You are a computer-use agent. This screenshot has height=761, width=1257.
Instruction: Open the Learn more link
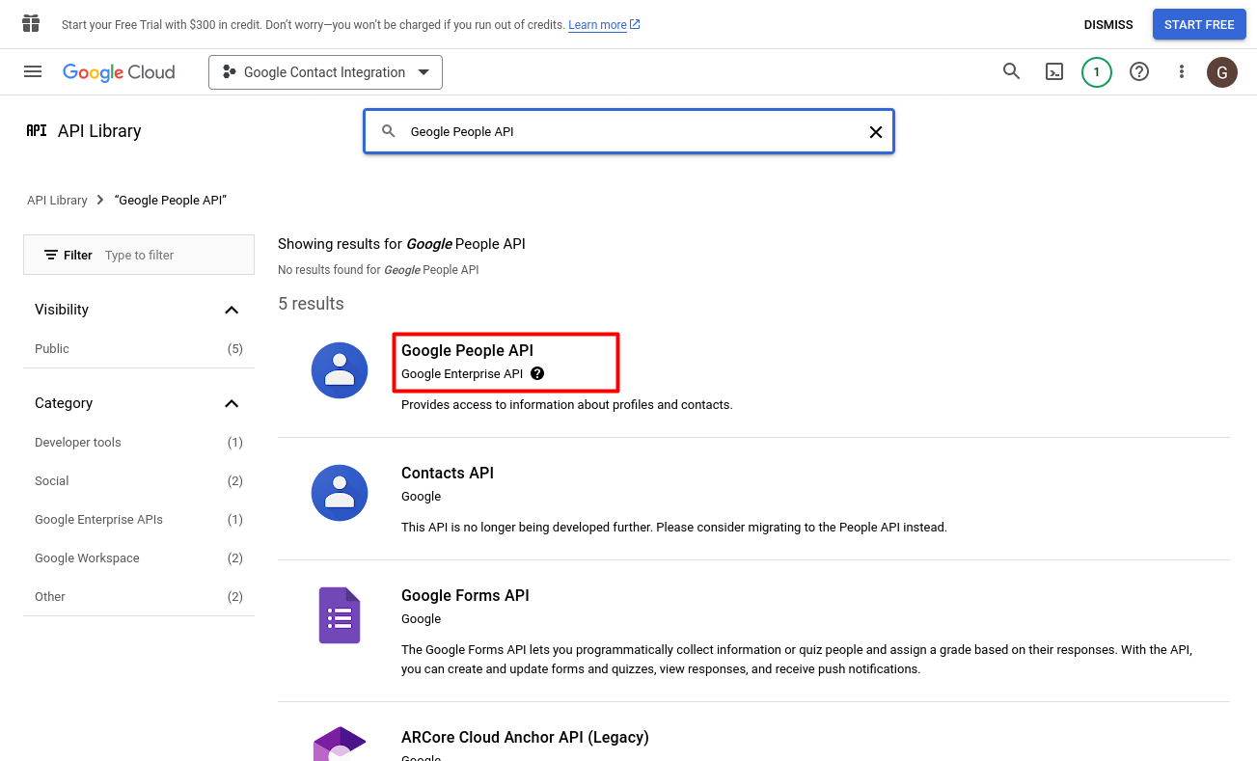[597, 25]
